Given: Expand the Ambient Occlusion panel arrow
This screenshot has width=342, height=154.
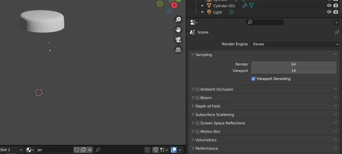Looking at the screenshot, I should pyautogui.click(x=193, y=89).
